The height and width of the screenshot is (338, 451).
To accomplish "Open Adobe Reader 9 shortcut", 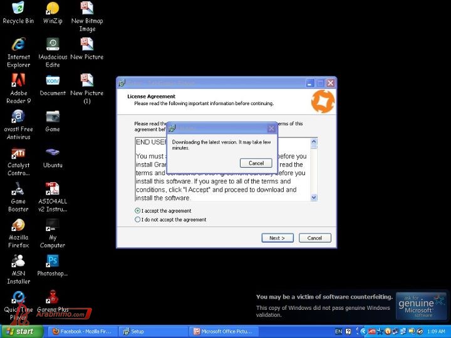I will point(18,81).
